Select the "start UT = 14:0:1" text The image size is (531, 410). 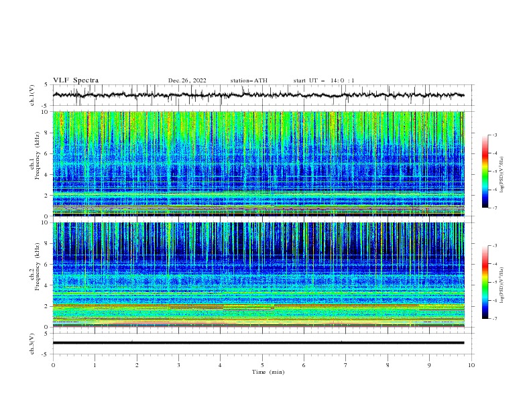point(324,80)
